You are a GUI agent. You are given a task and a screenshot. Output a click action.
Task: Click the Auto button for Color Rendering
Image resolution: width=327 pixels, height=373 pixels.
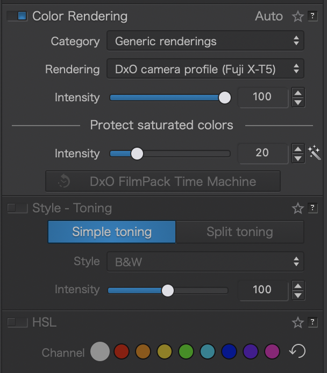coord(269,16)
